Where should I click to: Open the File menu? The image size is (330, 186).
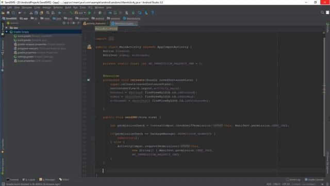pyautogui.click(x=3, y=7)
